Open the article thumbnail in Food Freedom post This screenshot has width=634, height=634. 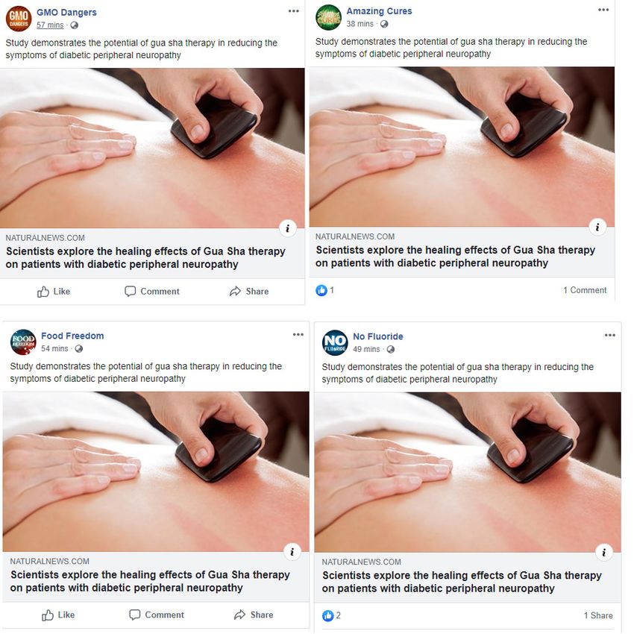point(156,471)
